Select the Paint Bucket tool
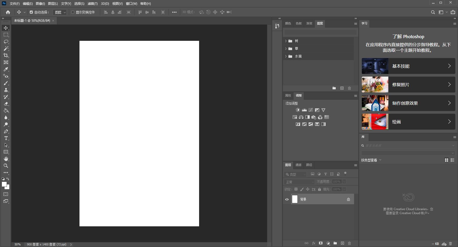The image size is (458, 247). coord(6,111)
